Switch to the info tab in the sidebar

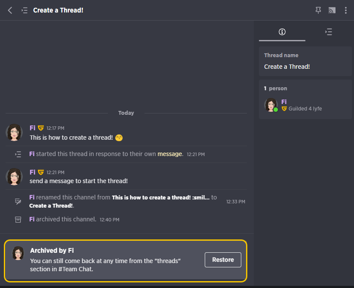coord(282,32)
